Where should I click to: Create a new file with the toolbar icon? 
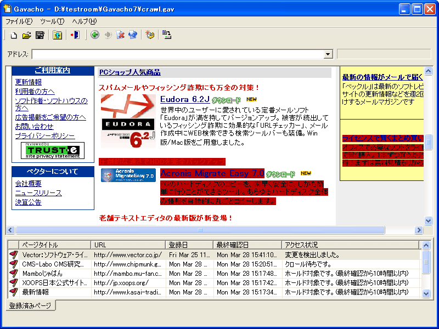pyautogui.click(x=13, y=35)
